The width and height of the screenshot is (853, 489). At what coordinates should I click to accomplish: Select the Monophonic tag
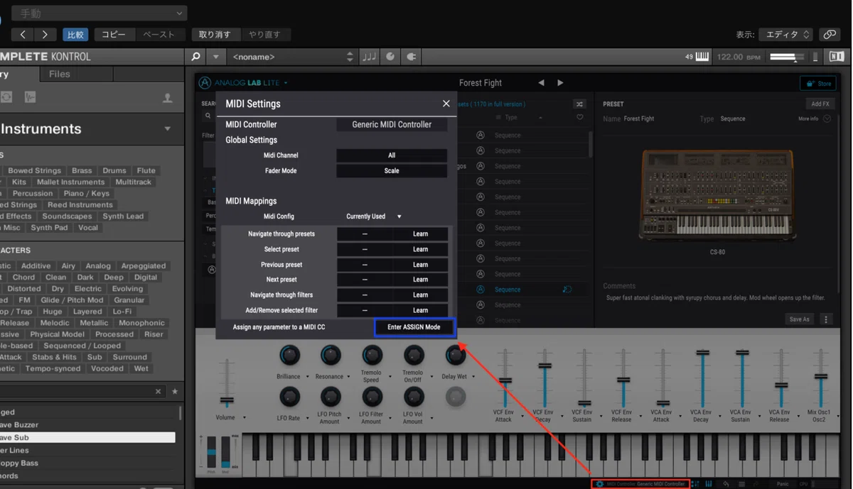[142, 323]
